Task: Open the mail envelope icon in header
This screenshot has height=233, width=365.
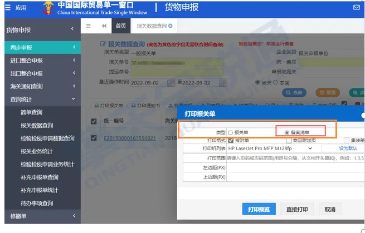Action: [x=357, y=7]
